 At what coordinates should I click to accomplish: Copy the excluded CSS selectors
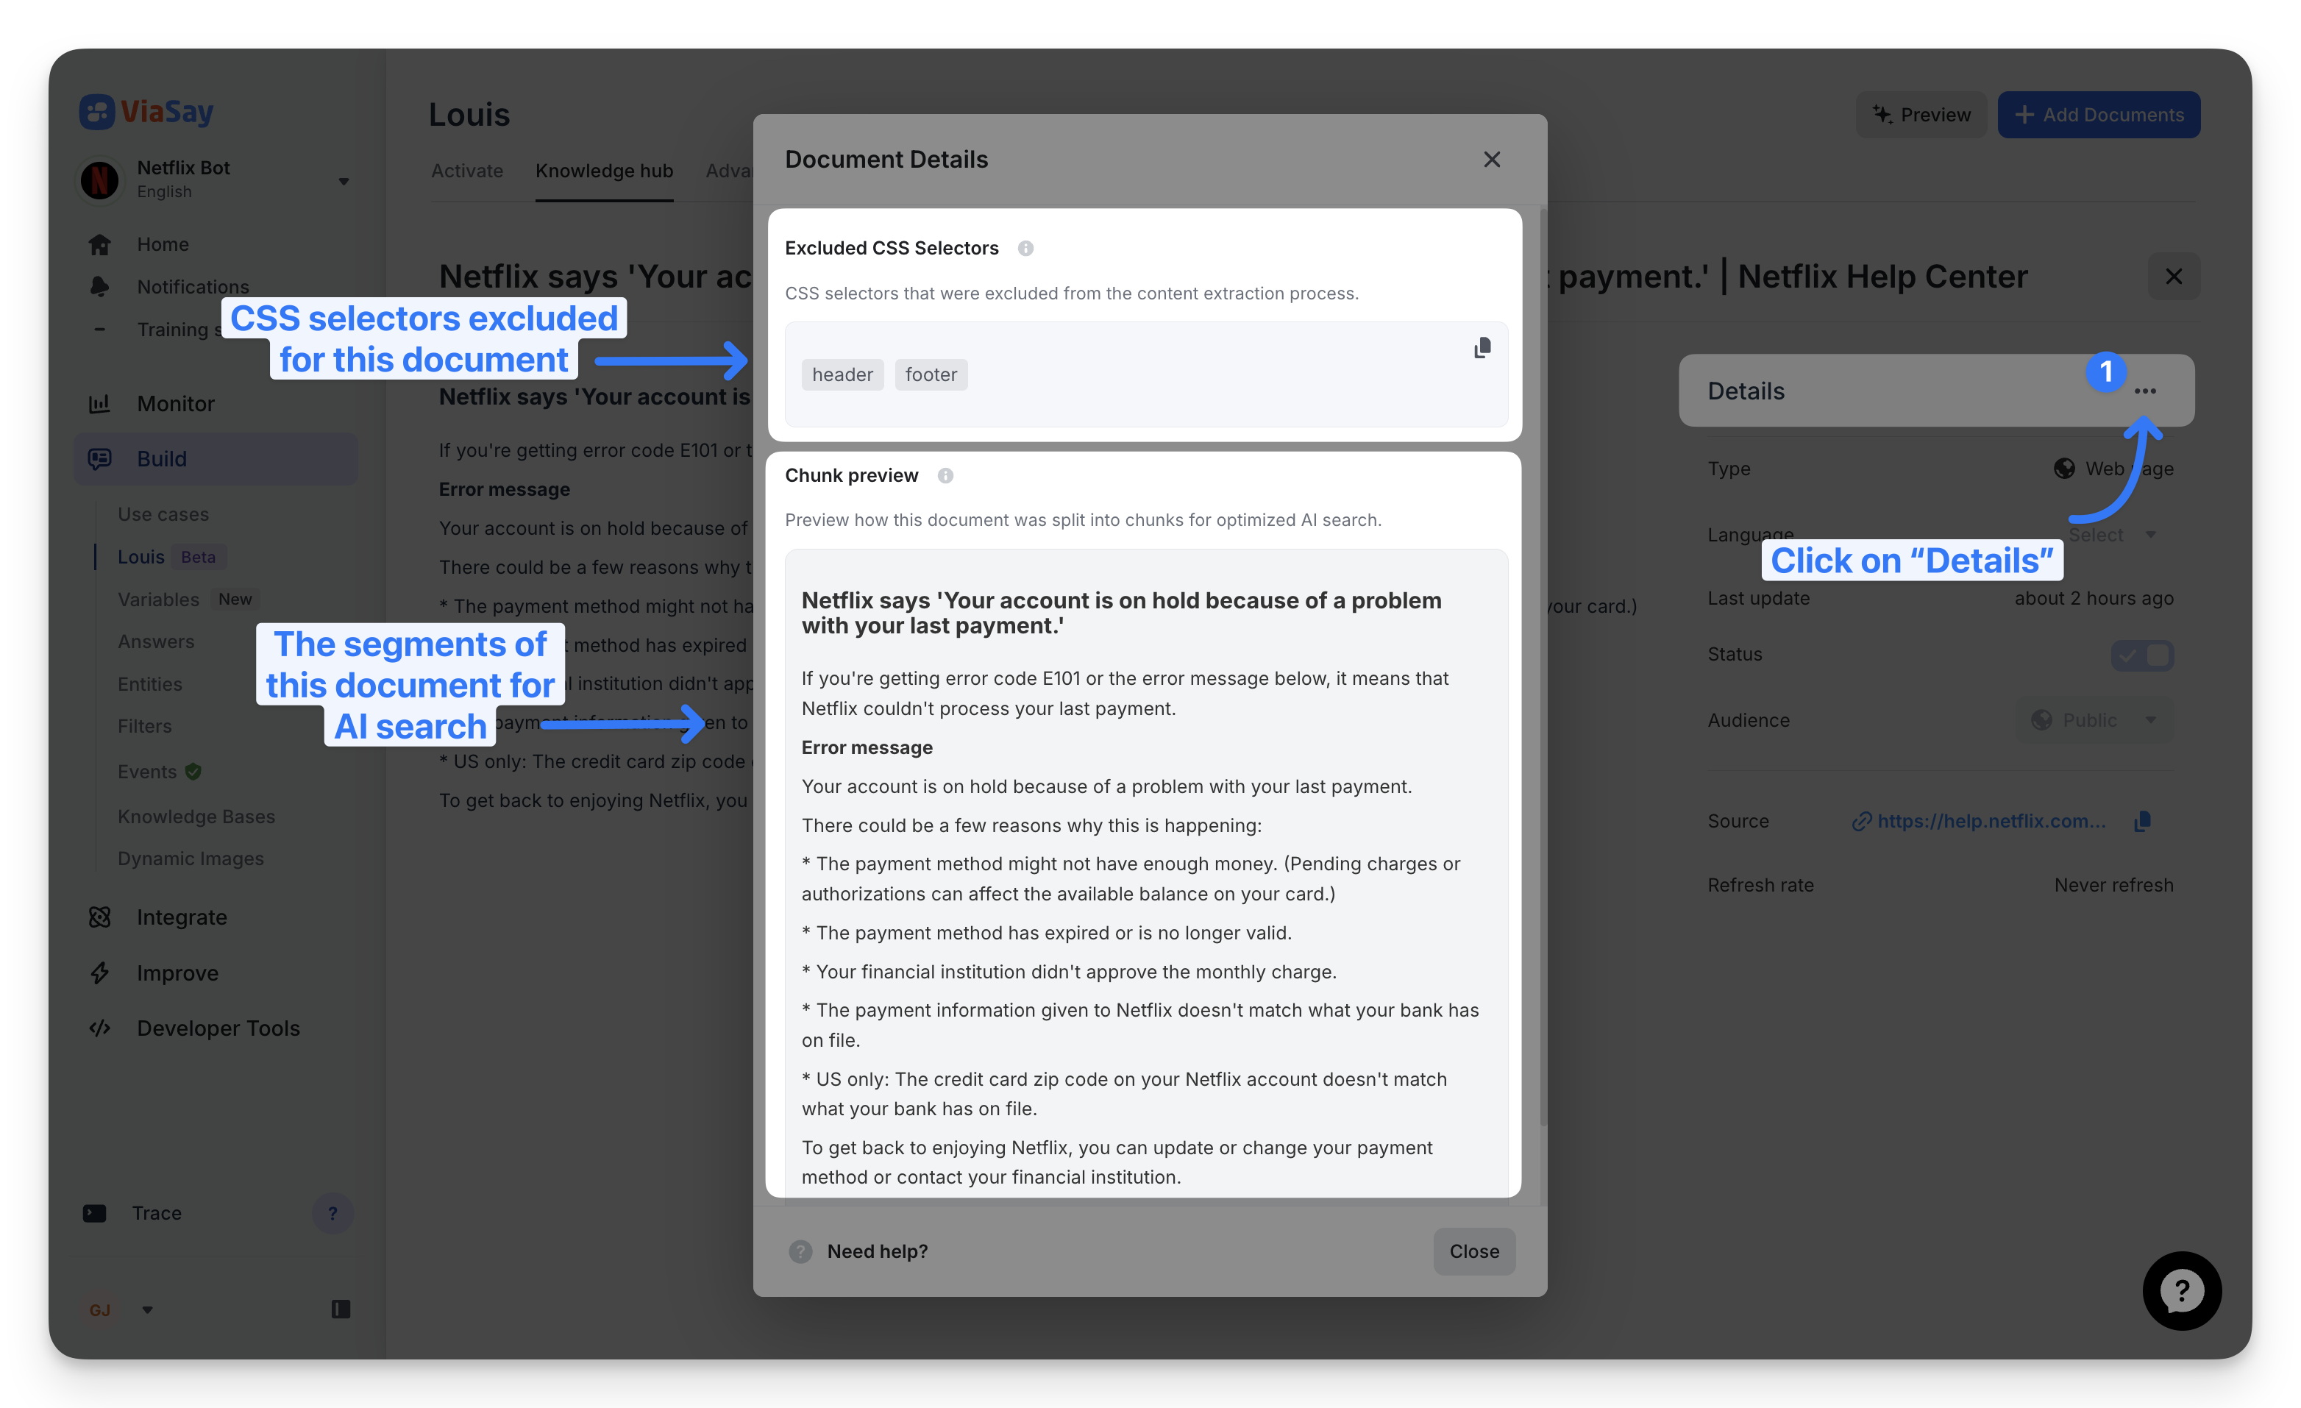click(1482, 348)
